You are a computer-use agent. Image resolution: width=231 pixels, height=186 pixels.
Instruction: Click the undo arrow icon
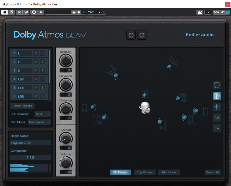(x=131, y=35)
